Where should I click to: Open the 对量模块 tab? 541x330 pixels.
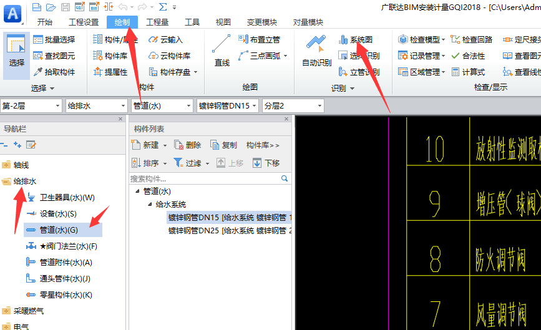308,22
